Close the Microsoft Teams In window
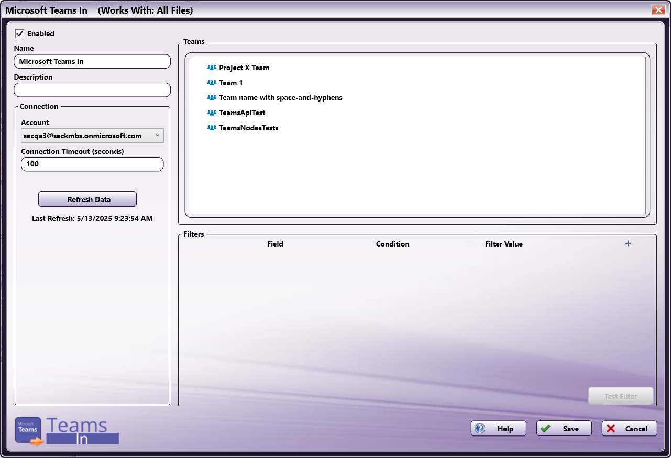Viewport: 671px width, 458px height. click(x=658, y=9)
